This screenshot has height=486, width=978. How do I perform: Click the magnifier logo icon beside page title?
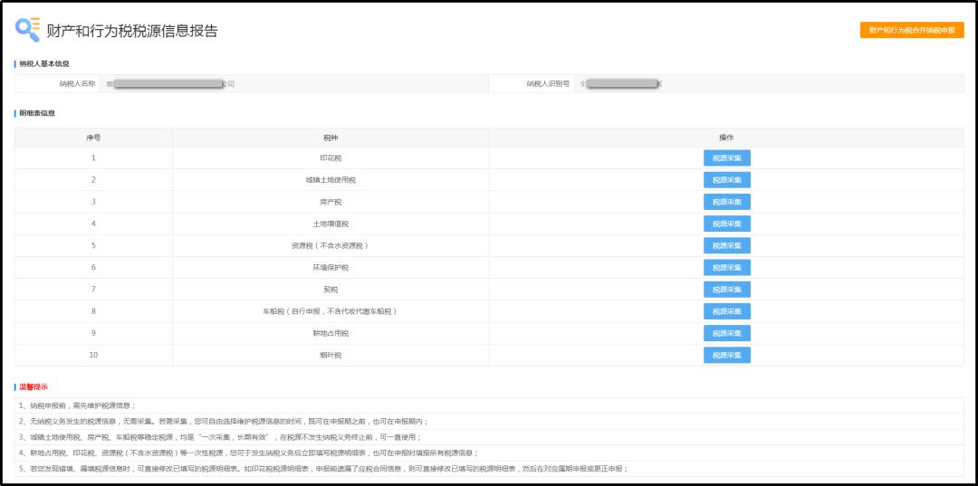point(27,30)
